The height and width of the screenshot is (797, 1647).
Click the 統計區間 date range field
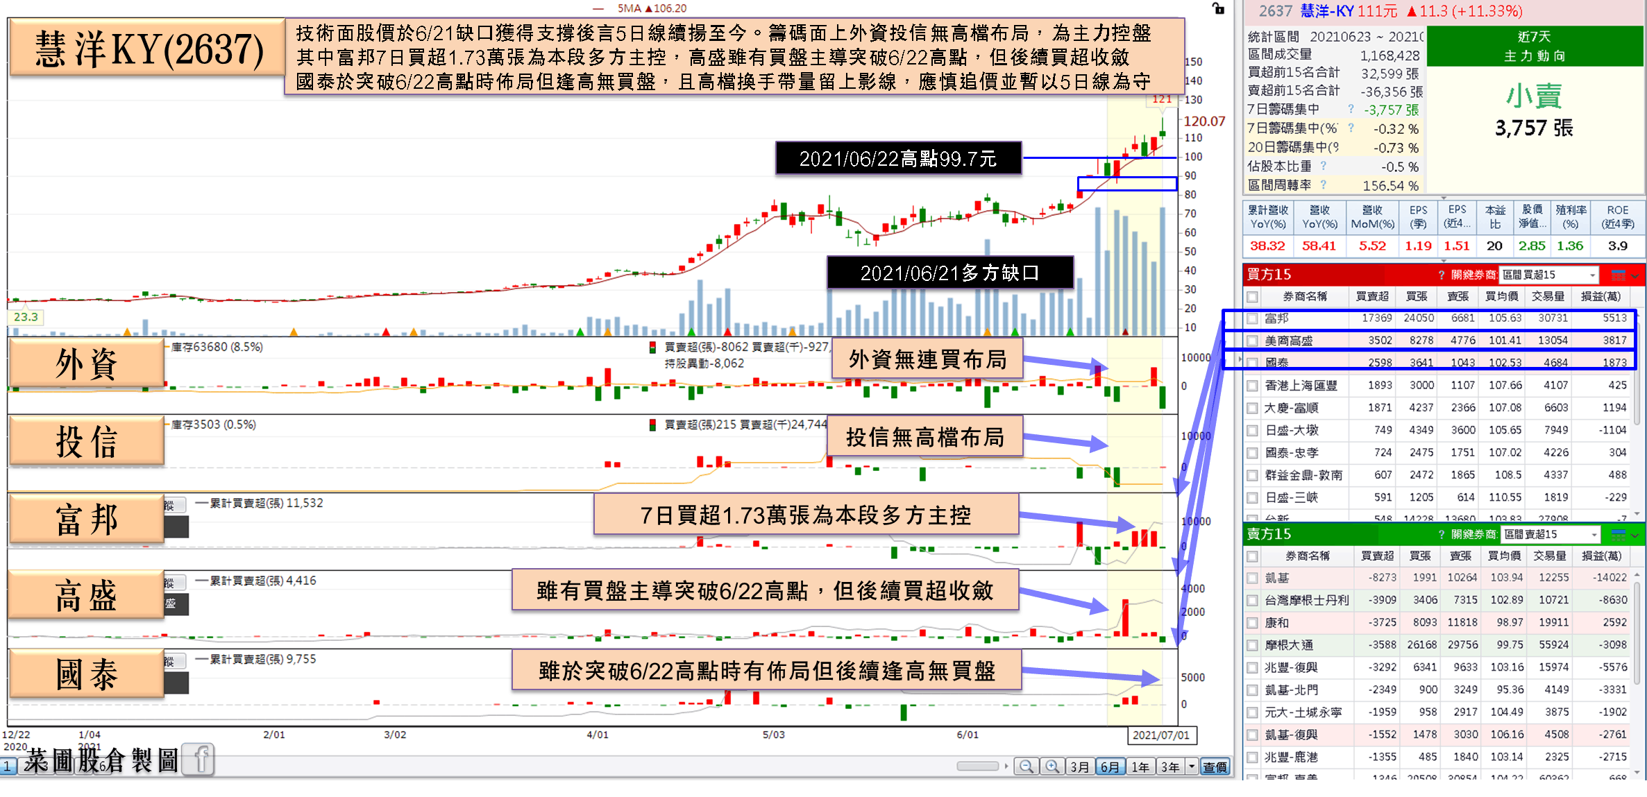(x=1367, y=36)
